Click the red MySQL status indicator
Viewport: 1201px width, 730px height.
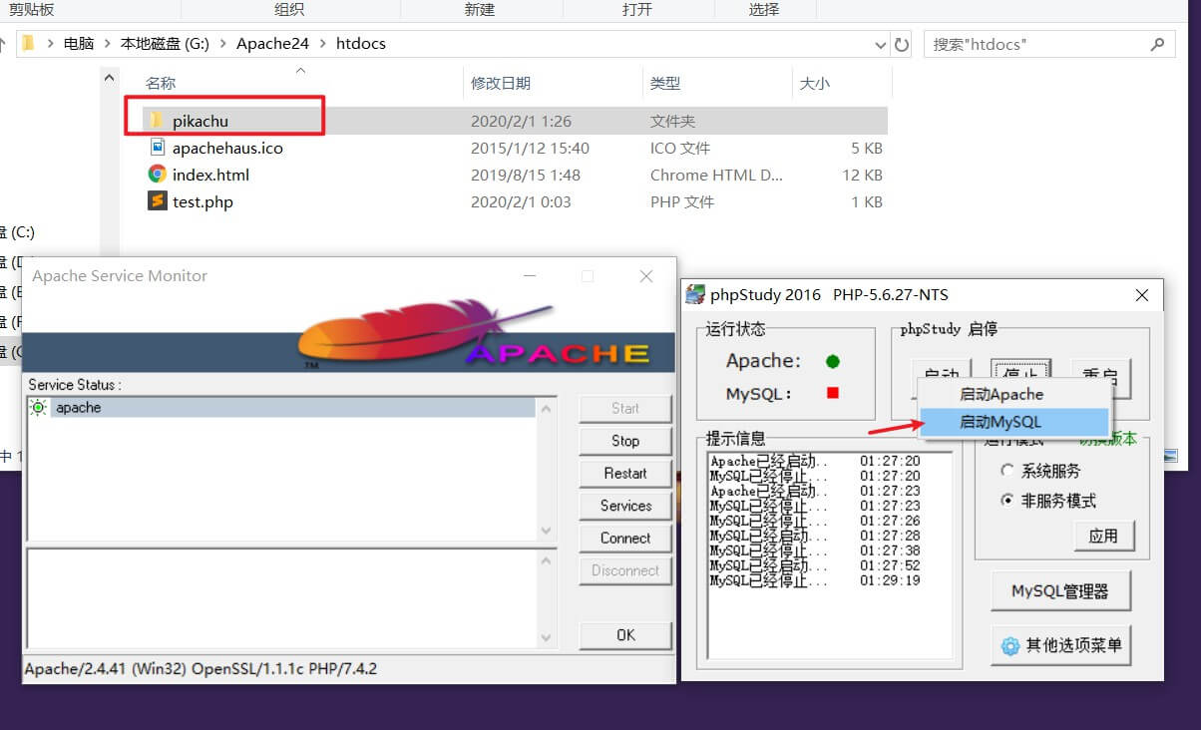833,393
